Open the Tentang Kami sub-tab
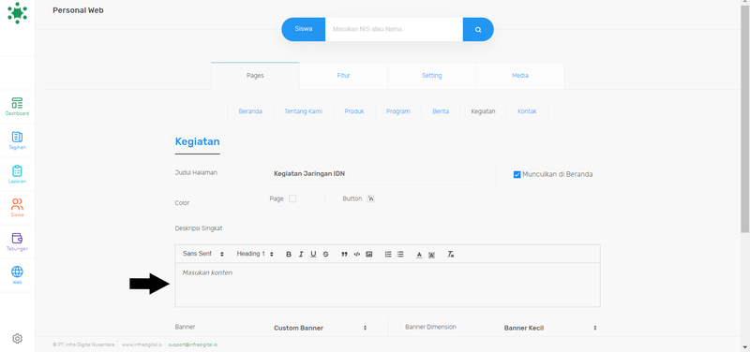The width and height of the screenshot is (750, 352). tap(303, 111)
